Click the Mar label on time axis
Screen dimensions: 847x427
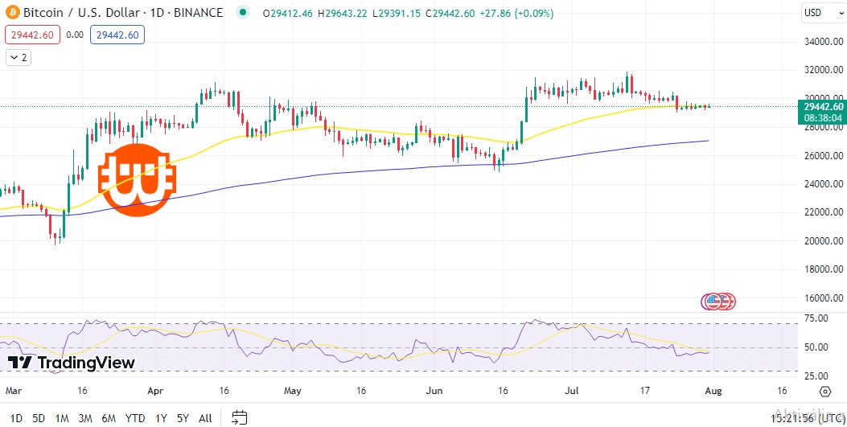point(12,390)
